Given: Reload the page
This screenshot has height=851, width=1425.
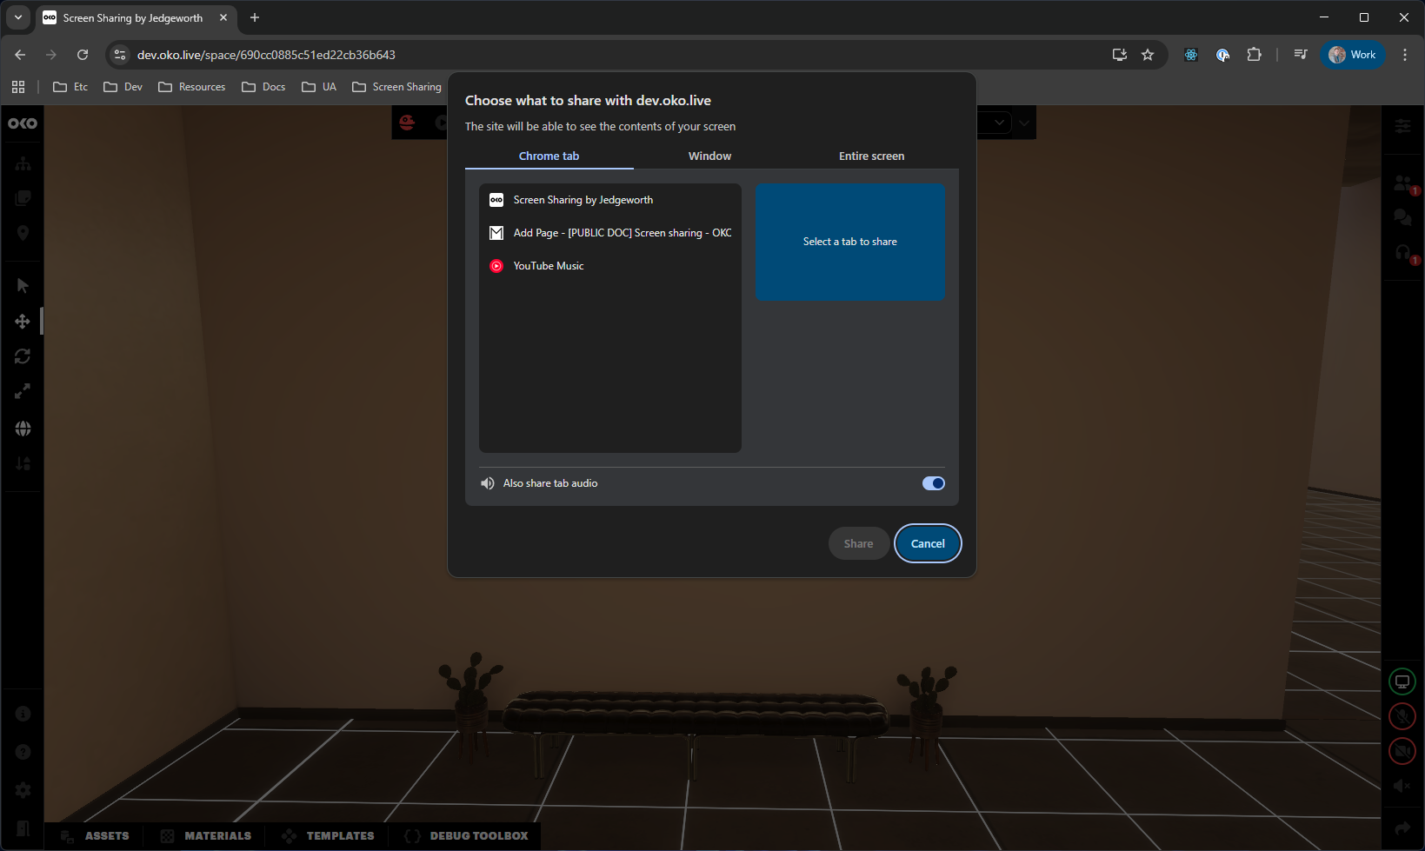Looking at the screenshot, I should pyautogui.click(x=83, y=55).
